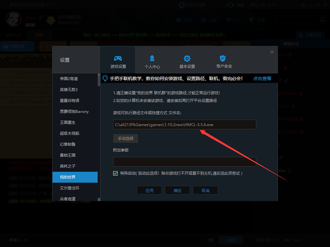The width and height of the screenshot is (330, 247).
Task: Focus the 附加参数 input field
Action: [184, 161]
